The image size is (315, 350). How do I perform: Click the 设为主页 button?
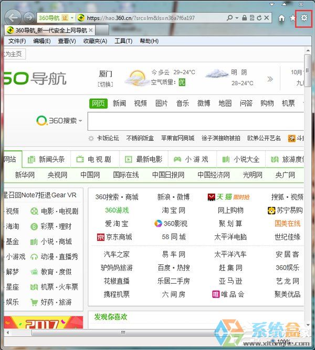(x=14, y=54)
